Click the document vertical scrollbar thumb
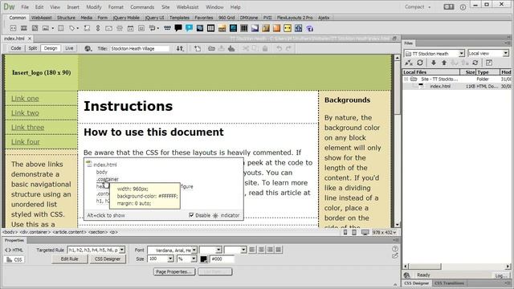Image resolution: width=514 pixels, height=289 pixels. pos(397,88)
